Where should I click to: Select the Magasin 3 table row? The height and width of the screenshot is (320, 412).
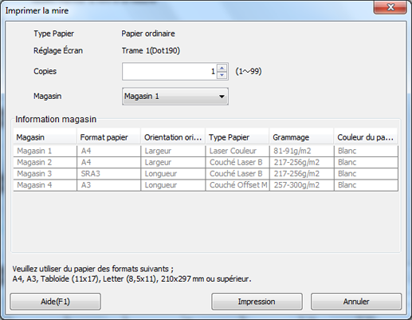206,174
